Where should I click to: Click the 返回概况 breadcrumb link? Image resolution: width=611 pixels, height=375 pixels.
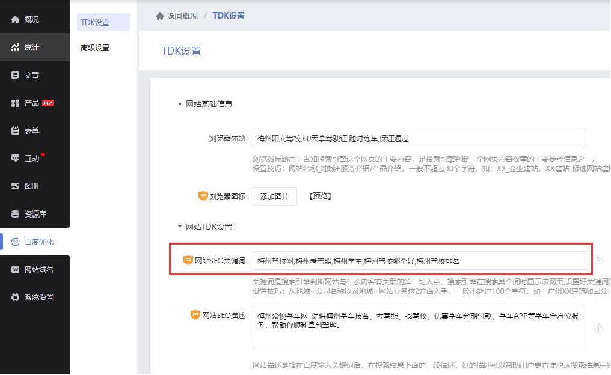[x=182, y=16]
